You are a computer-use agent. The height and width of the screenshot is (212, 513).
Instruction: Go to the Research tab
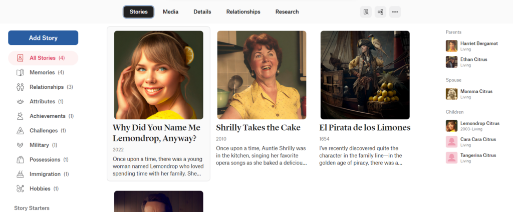[287, 12]
